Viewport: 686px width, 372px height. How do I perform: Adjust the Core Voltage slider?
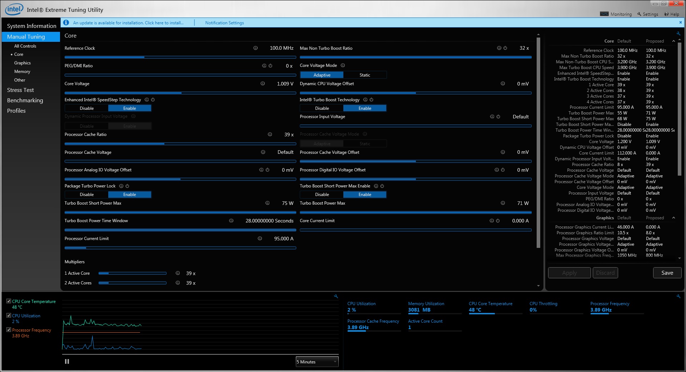(x=180, y=93)
